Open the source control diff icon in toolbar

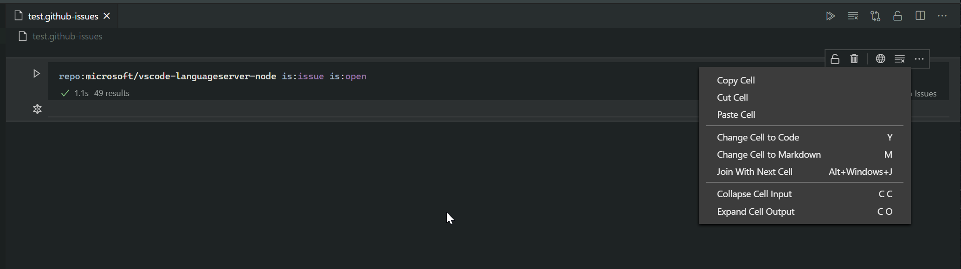[x=875, y=16]
